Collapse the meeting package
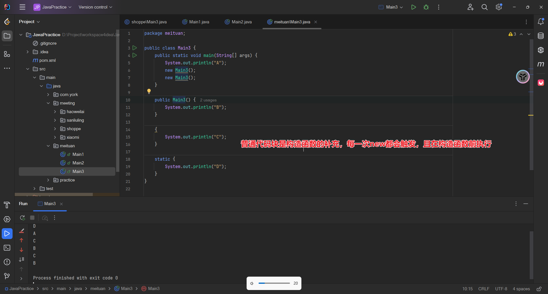 click(x=48, y=103)
